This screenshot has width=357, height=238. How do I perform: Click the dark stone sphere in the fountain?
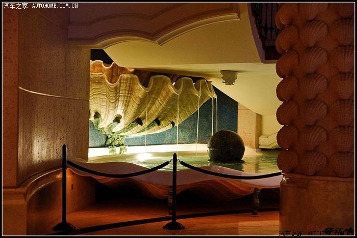pyautogui.click(x=226, y=146)
